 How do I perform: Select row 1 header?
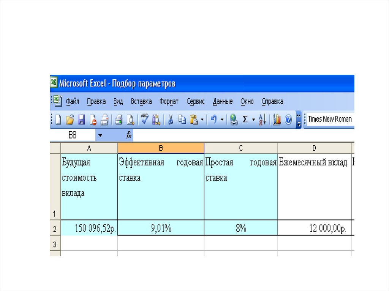[x=55, y=186]
